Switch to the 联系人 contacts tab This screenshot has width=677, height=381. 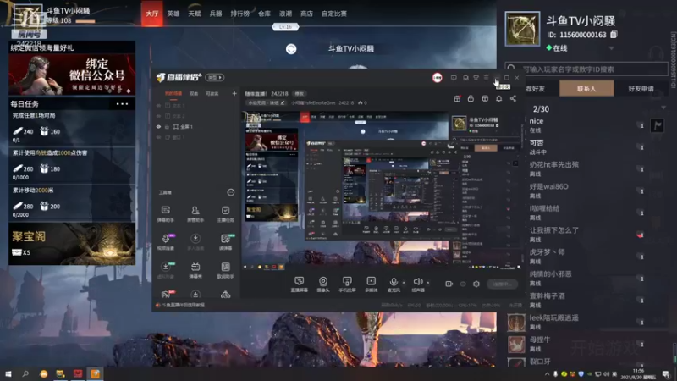click(586, 89)
